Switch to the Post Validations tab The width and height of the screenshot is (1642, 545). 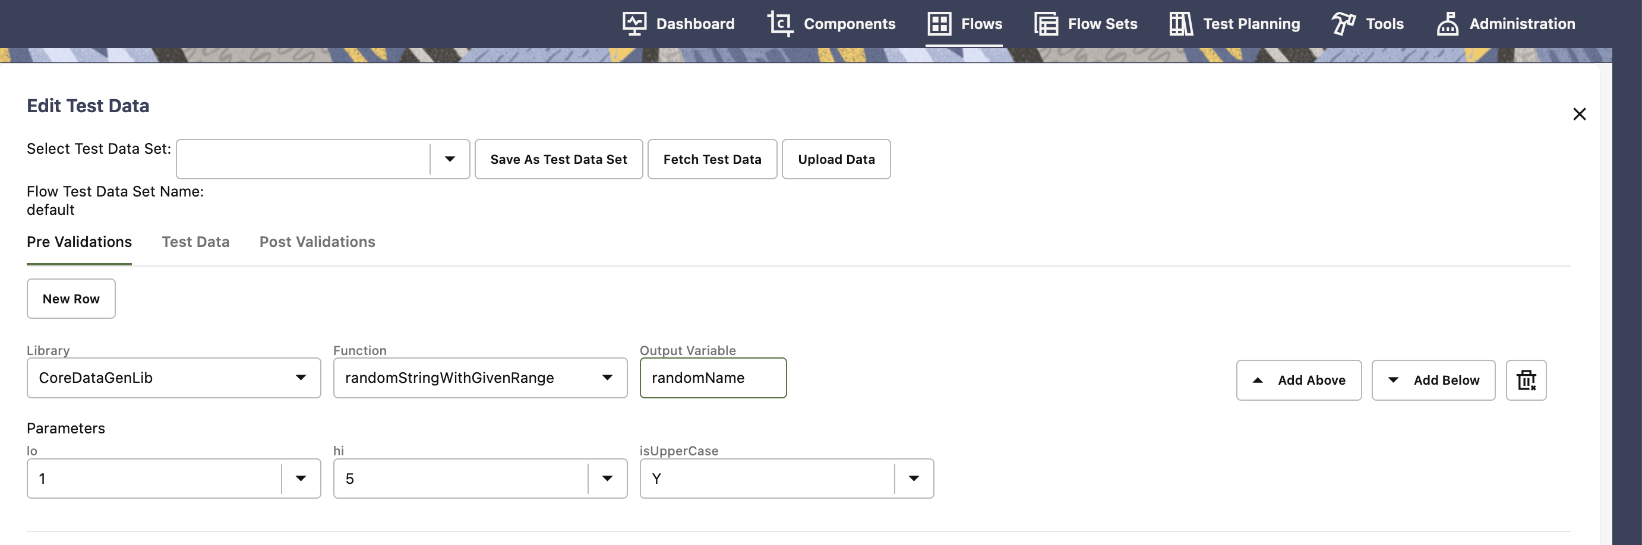[x=317, y=242]
